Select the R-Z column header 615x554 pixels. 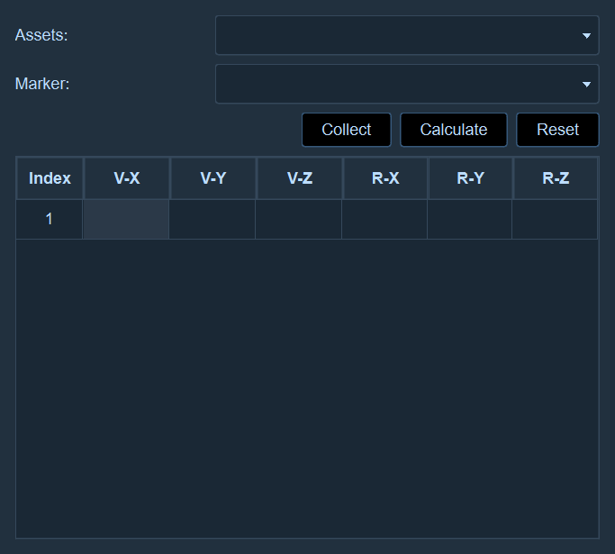(x=556, y=178)
